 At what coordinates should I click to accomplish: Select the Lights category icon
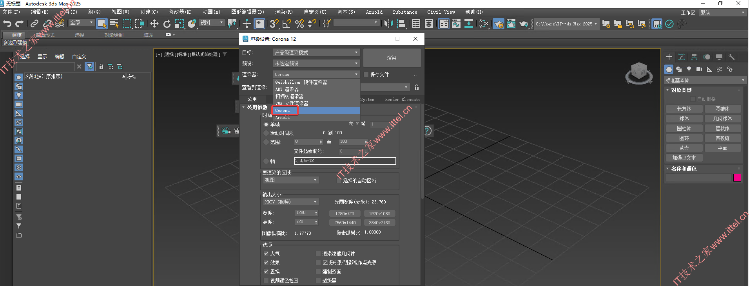(x=689, y=69)
